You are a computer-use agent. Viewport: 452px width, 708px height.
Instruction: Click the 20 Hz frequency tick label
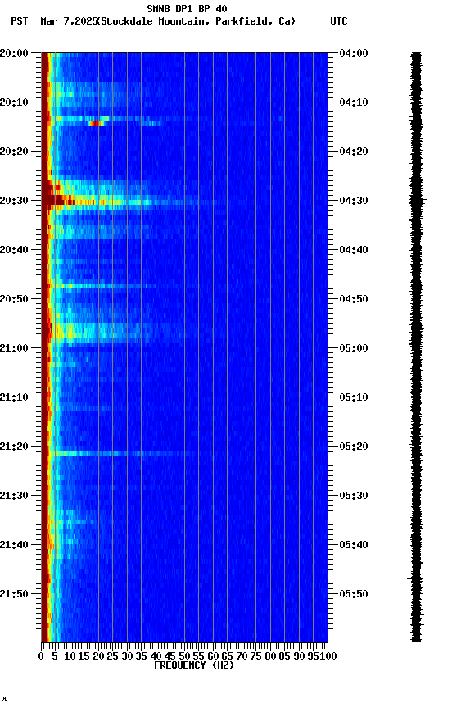pos(98,656)
